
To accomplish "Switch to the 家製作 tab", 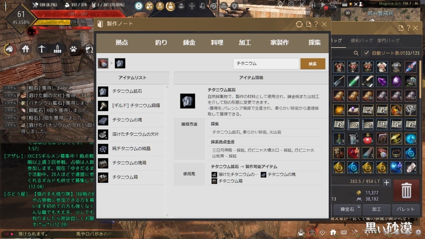I will [x=280, y=43].
